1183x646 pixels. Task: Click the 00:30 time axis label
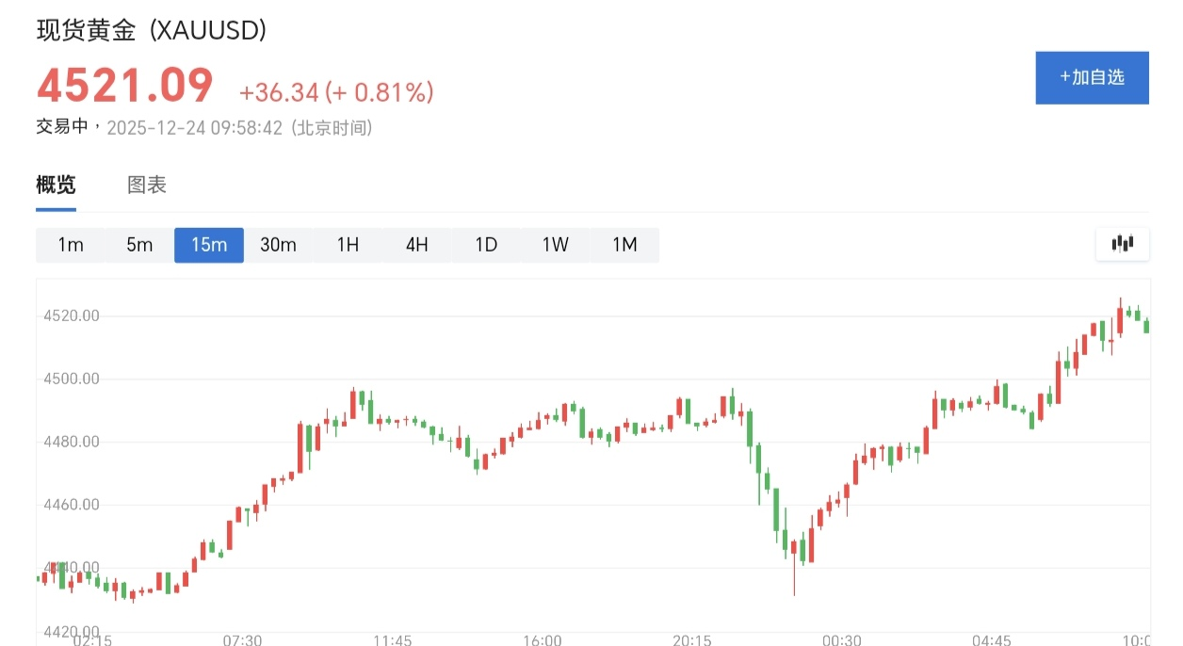(841, 639)
